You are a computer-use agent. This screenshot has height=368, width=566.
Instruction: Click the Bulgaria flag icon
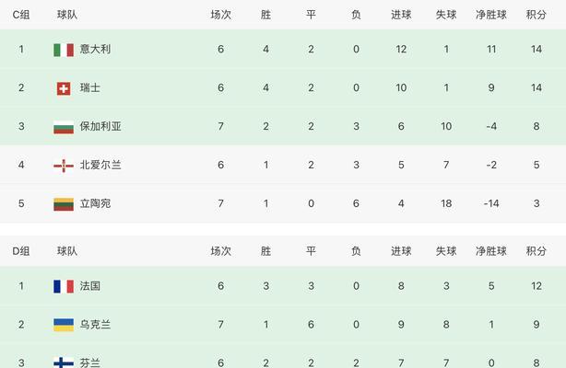64,127
